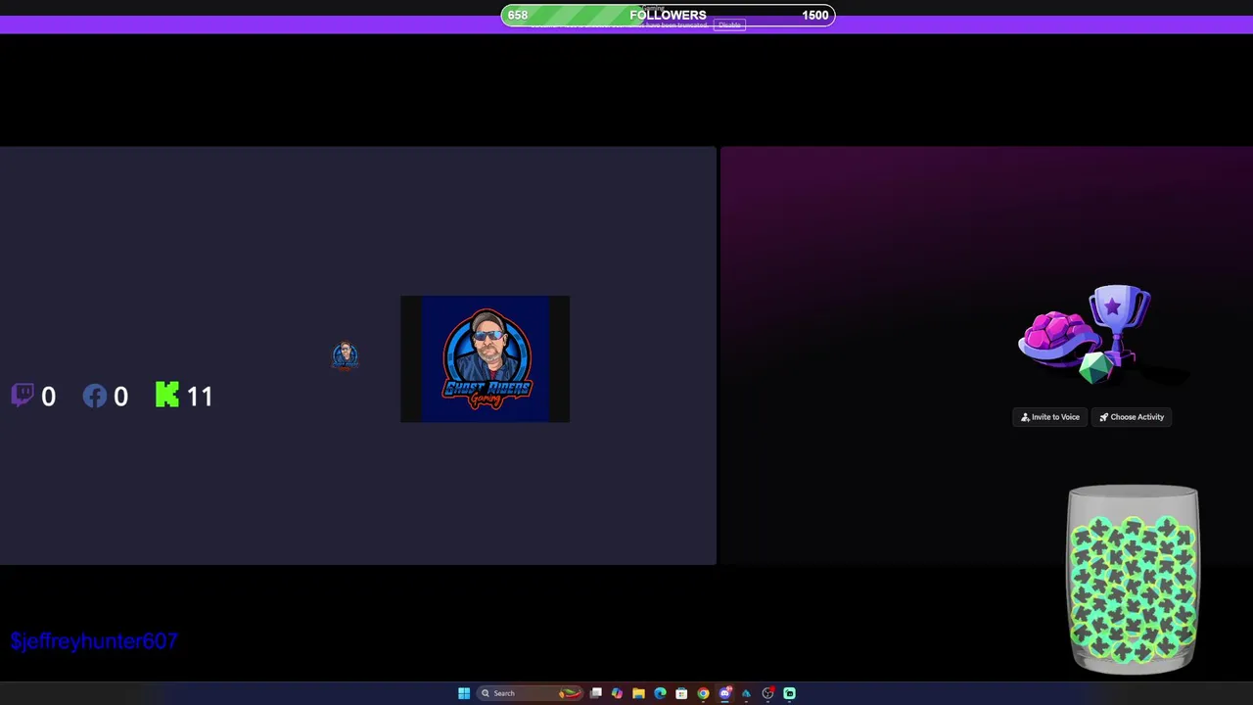Switch to Discord in the taskbar
Image resolution: width=1253 pixels, height=705 pixels.
pyautogui.click(x=725, y=693)
